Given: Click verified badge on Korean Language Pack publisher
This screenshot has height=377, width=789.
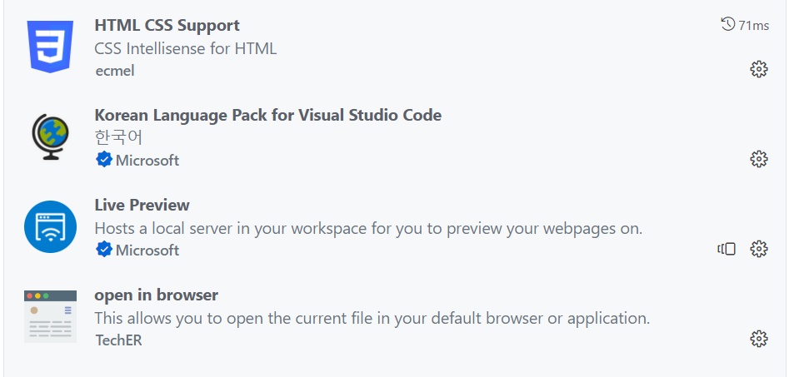Looking at the screenshot, I should pos(103,160).
